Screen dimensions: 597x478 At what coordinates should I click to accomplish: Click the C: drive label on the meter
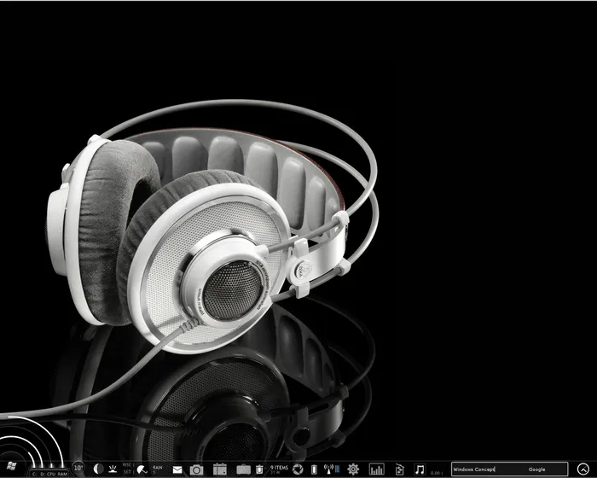click(x=34, y=473)
